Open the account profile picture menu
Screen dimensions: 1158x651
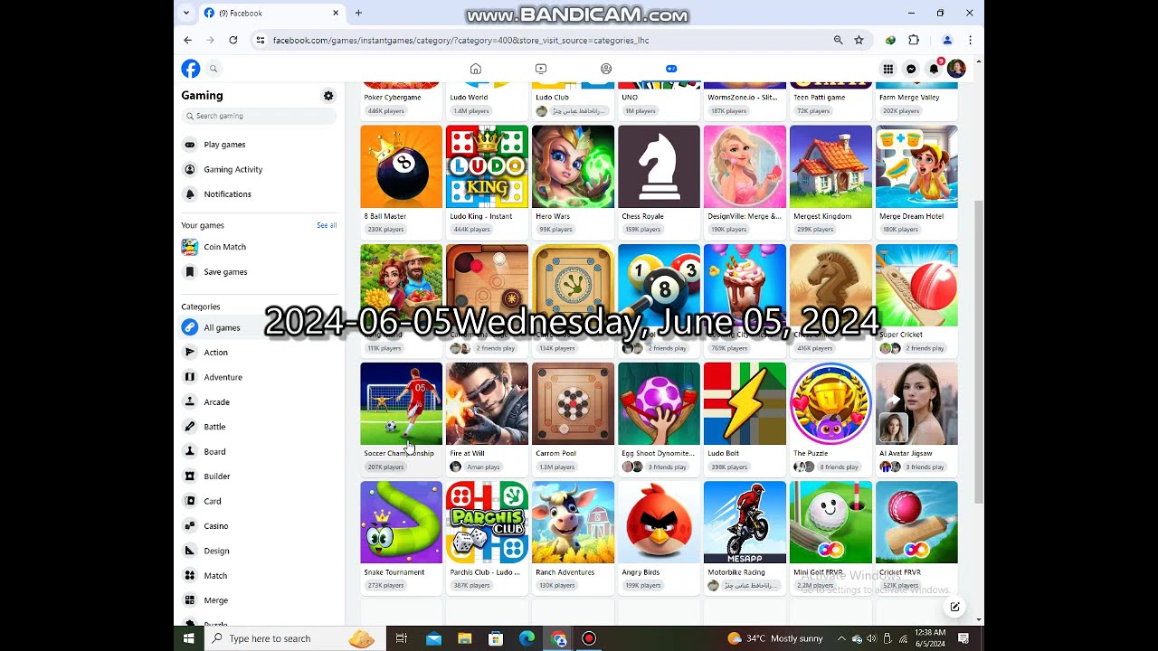[x=956, y=69]
